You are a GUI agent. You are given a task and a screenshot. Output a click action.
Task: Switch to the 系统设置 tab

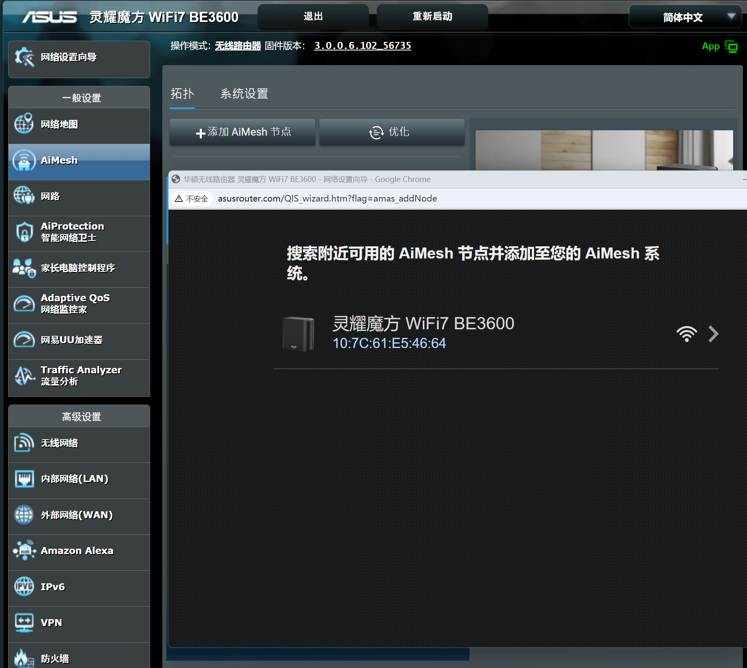point(244,94)
